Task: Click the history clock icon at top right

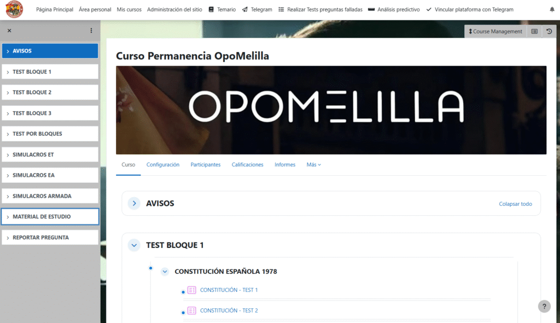Action: pos(549,32)
